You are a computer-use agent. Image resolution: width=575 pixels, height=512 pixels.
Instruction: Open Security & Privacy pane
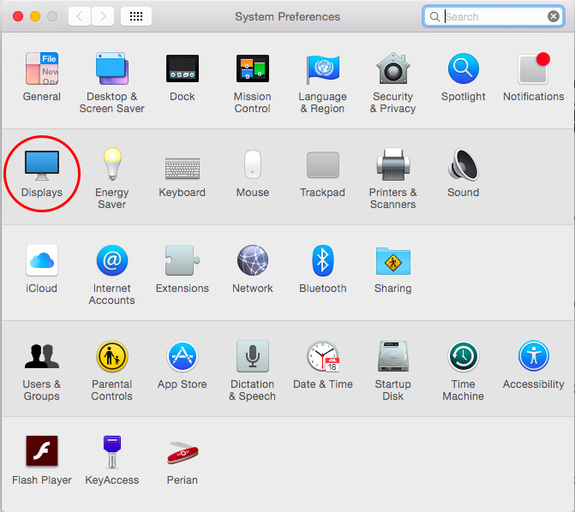click(392, 68)
